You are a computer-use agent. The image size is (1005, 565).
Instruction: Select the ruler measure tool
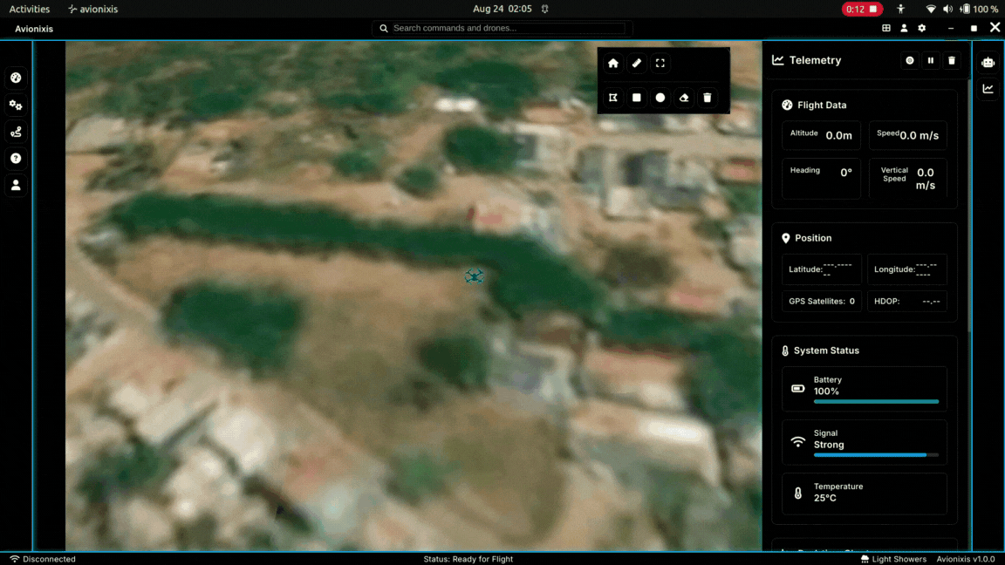637,63
